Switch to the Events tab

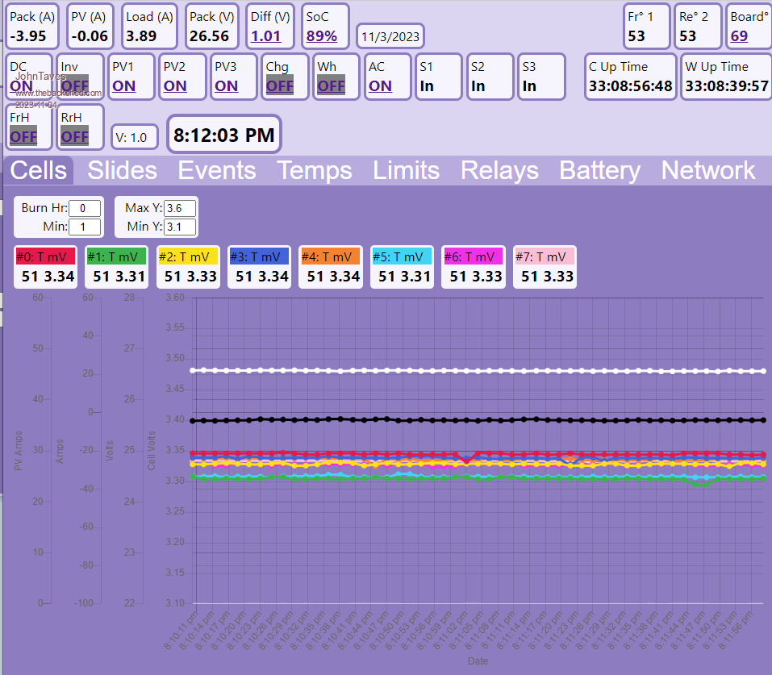[x=216, y=170]
